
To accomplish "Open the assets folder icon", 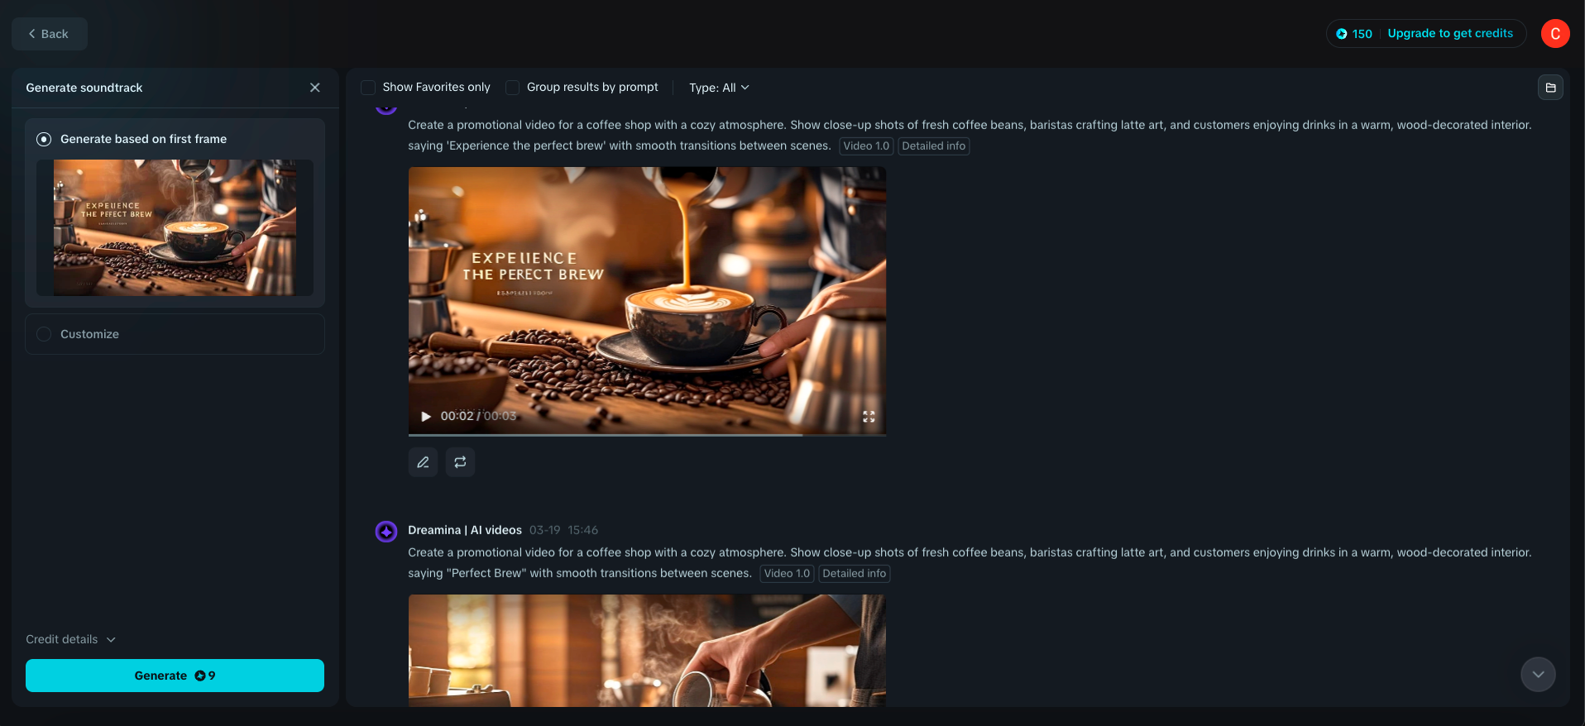I will [1550, 88].
